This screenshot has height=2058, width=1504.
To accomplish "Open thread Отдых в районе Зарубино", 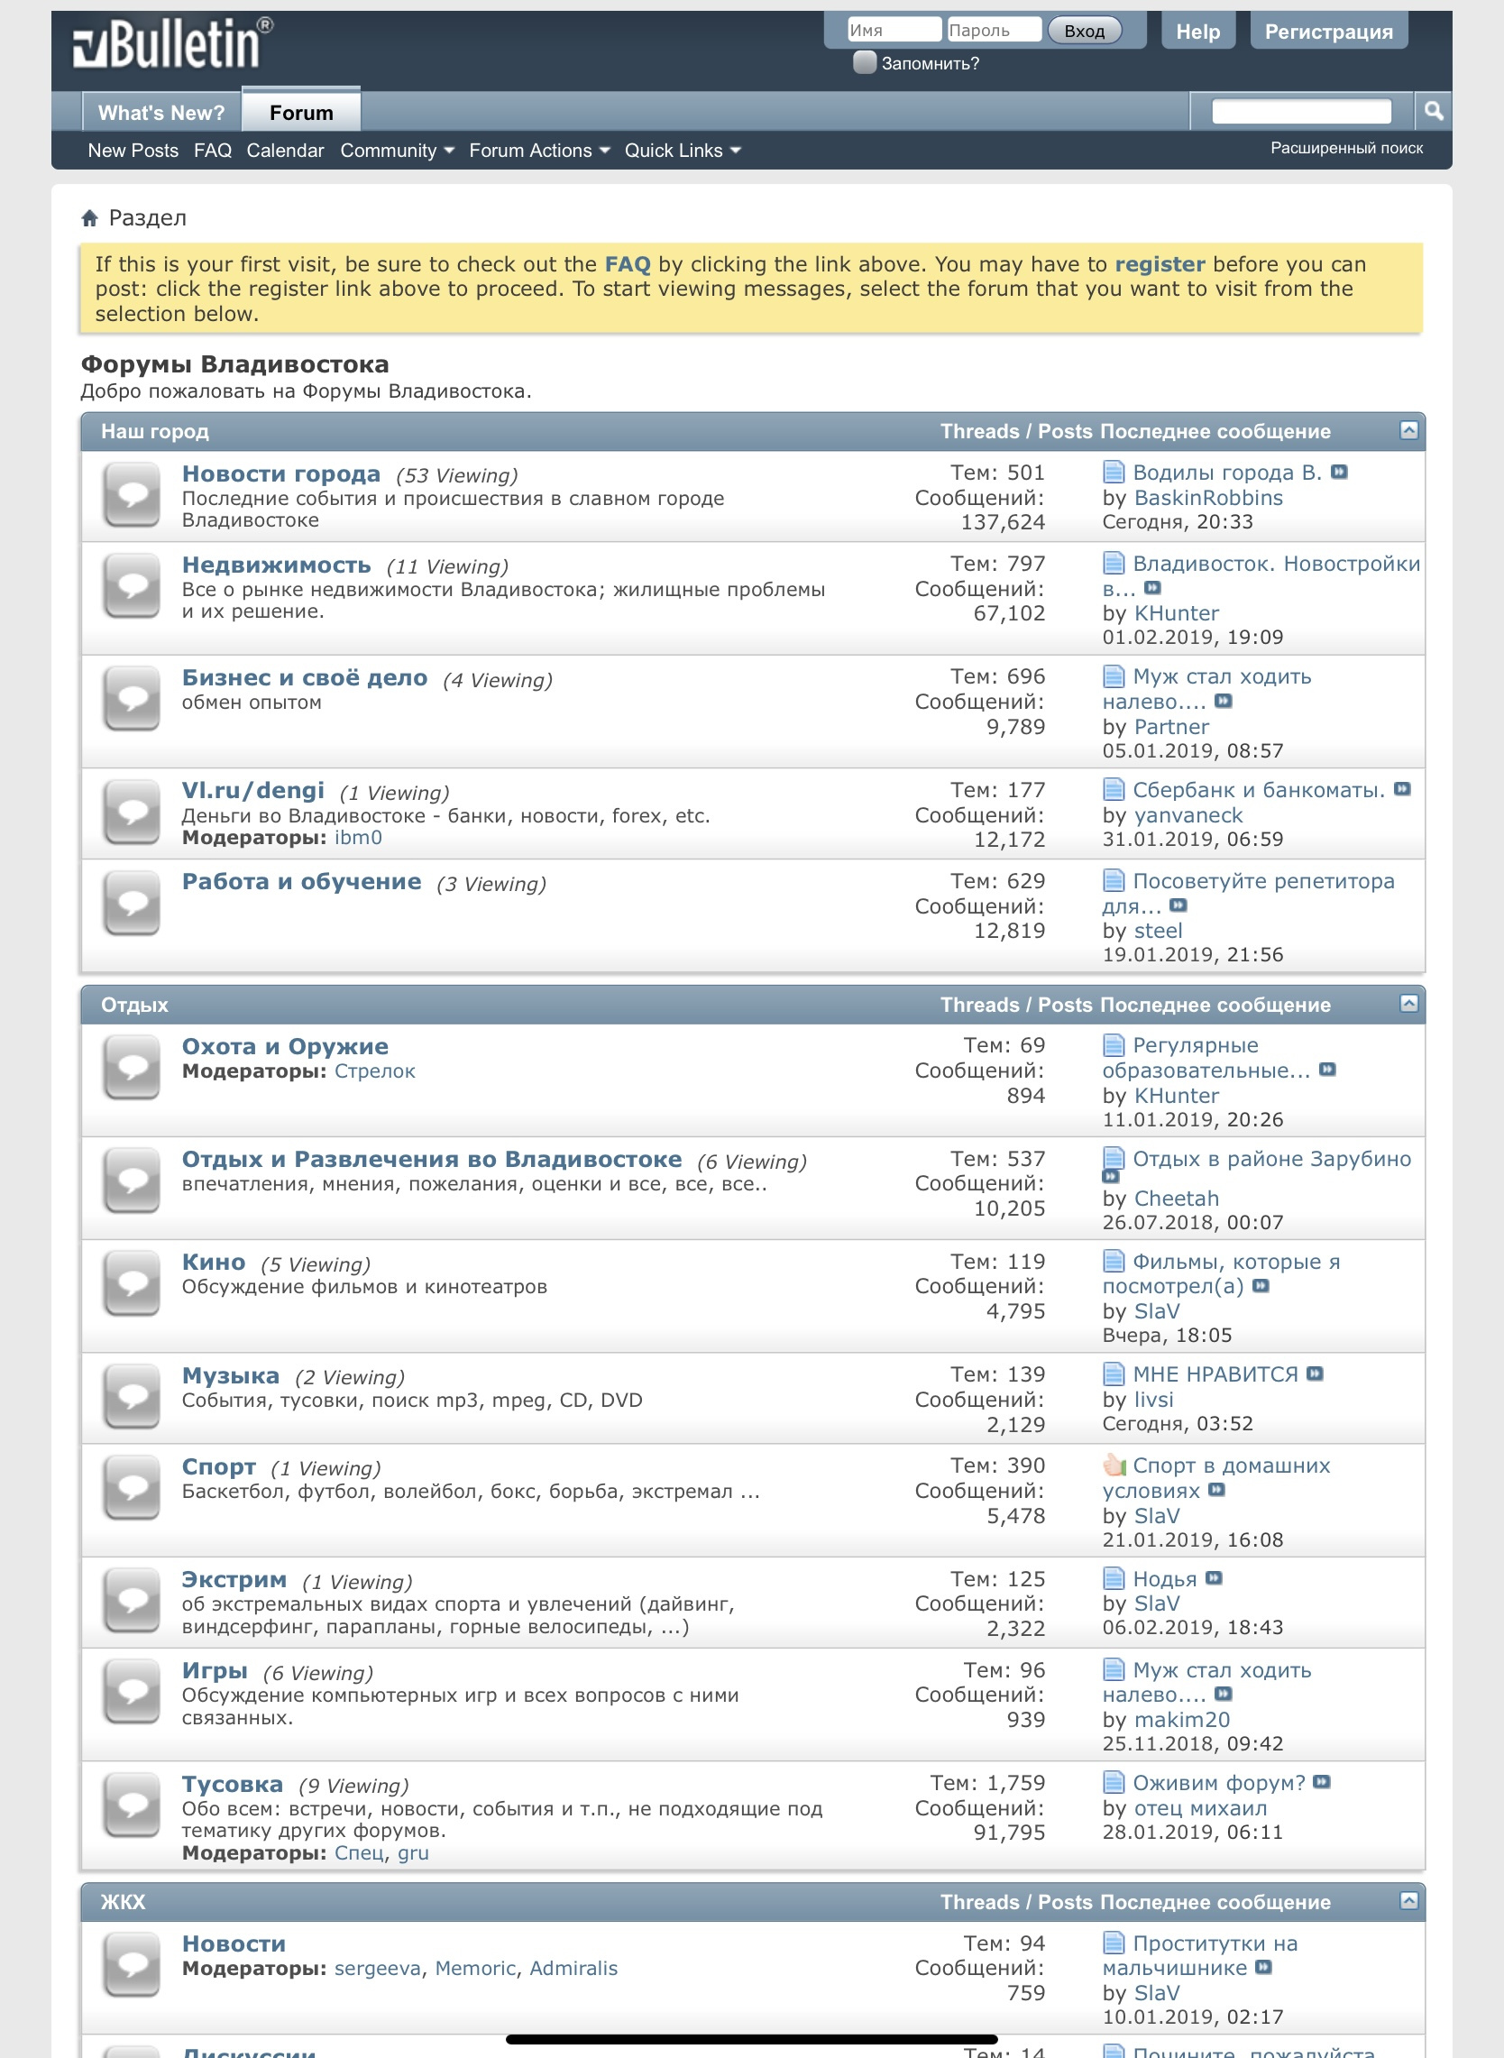I will pos(1272,1159).
